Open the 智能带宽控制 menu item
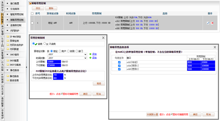 (17, 15)
